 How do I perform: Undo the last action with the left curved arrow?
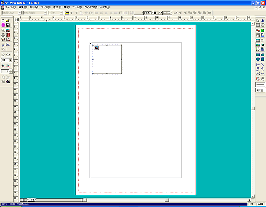click(x=3, y=55)
